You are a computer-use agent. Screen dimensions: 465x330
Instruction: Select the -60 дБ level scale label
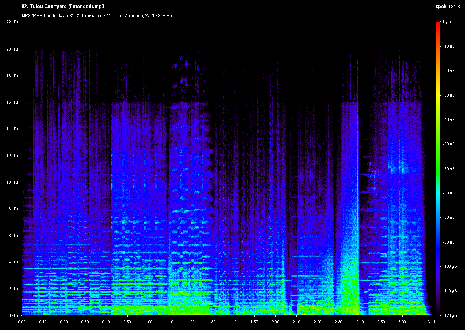(x=448, y=169)
